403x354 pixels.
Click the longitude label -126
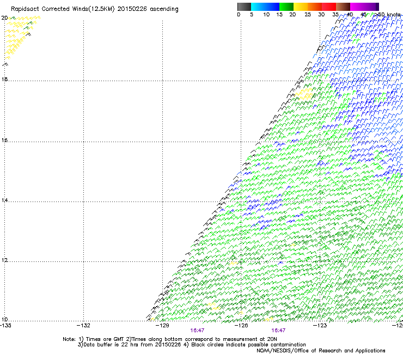point(241,326)
